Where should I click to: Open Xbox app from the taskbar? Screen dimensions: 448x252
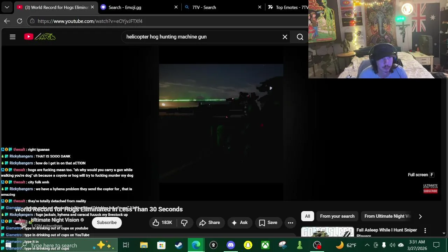point(265,245)
